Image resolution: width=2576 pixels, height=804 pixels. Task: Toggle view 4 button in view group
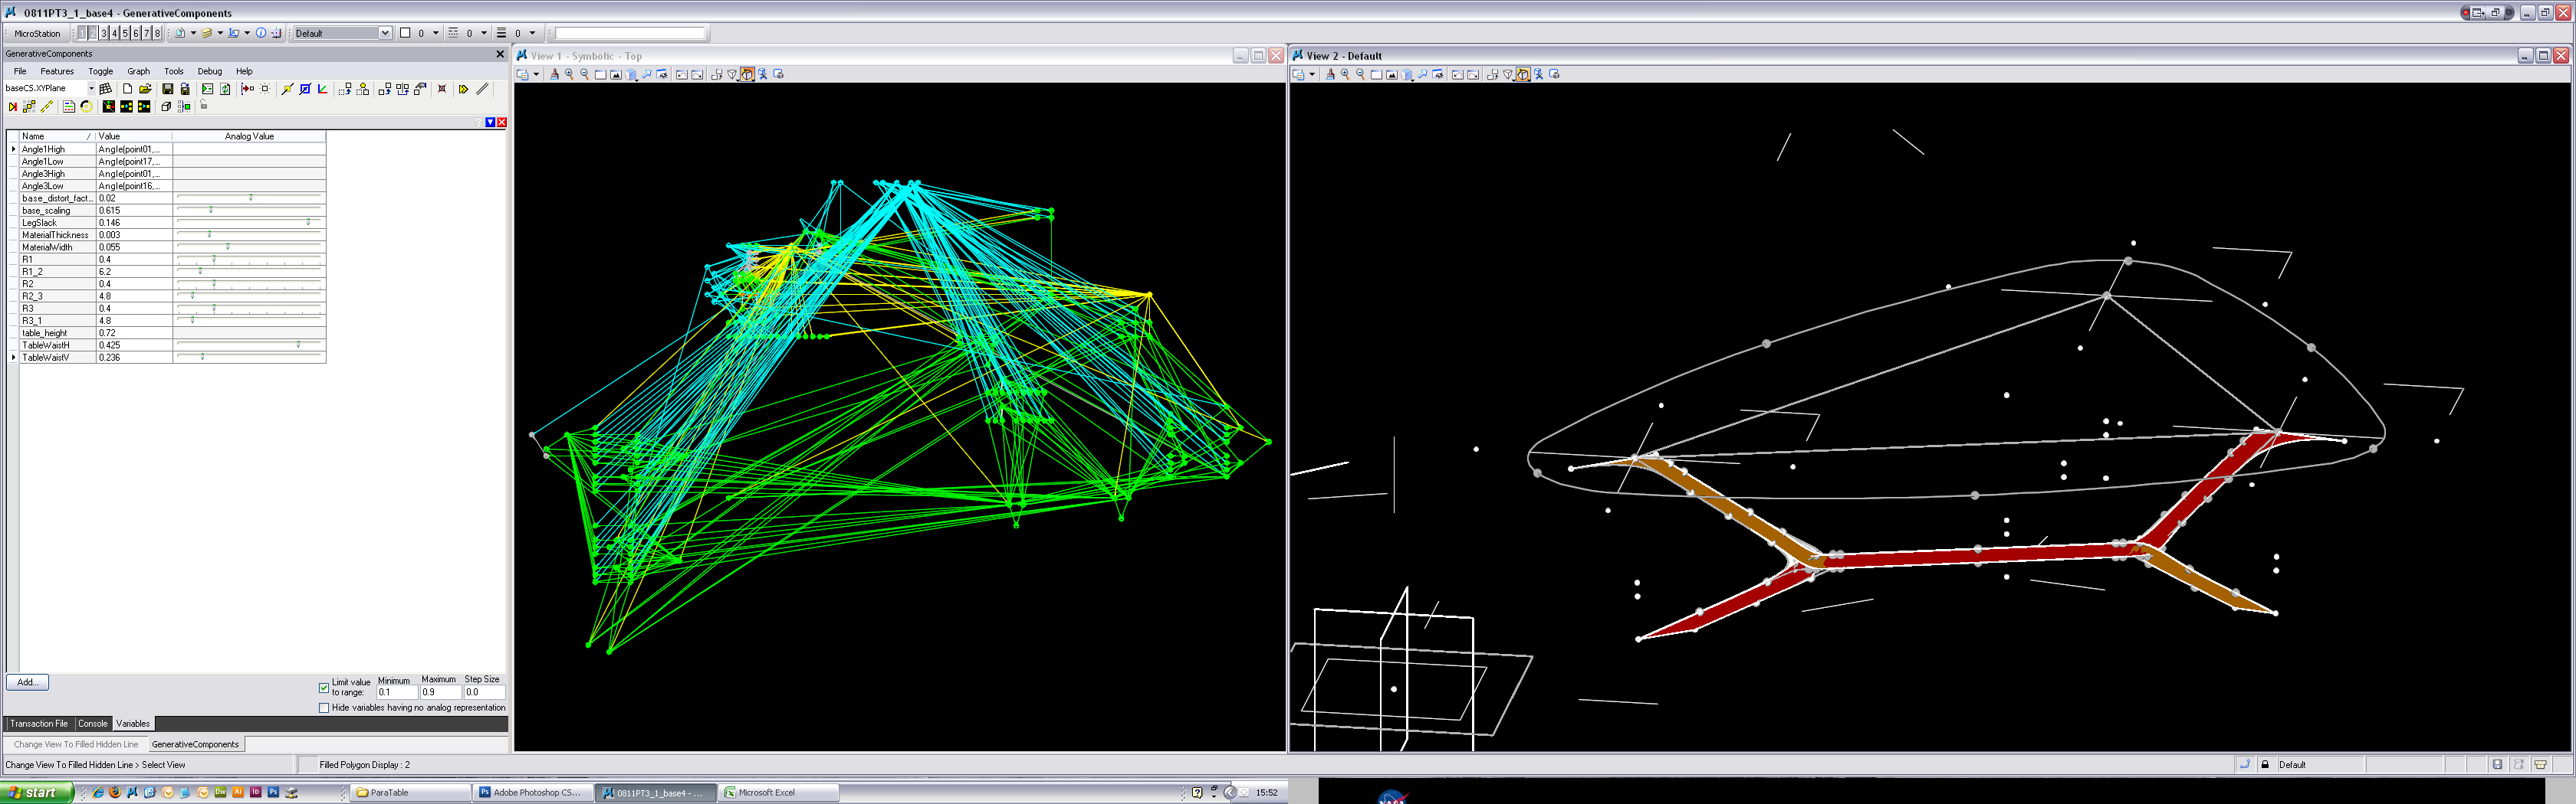coord(114,34)
